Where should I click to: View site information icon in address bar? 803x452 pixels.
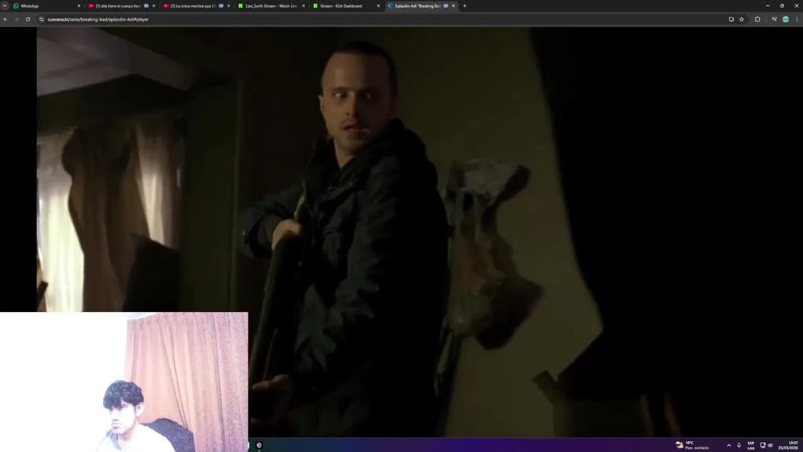[x=41, y=19]
